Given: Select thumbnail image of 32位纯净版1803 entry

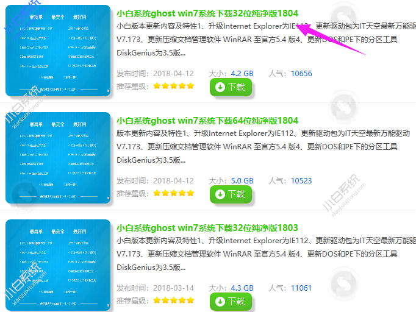Looking at the screenshot, I should tap(58, 265).
